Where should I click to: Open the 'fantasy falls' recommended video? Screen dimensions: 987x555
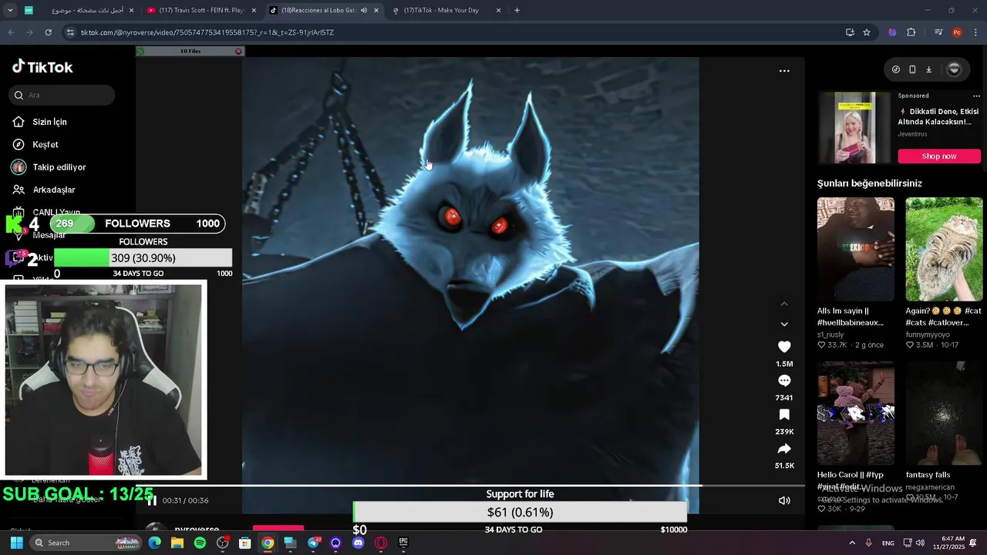(944, 413)
